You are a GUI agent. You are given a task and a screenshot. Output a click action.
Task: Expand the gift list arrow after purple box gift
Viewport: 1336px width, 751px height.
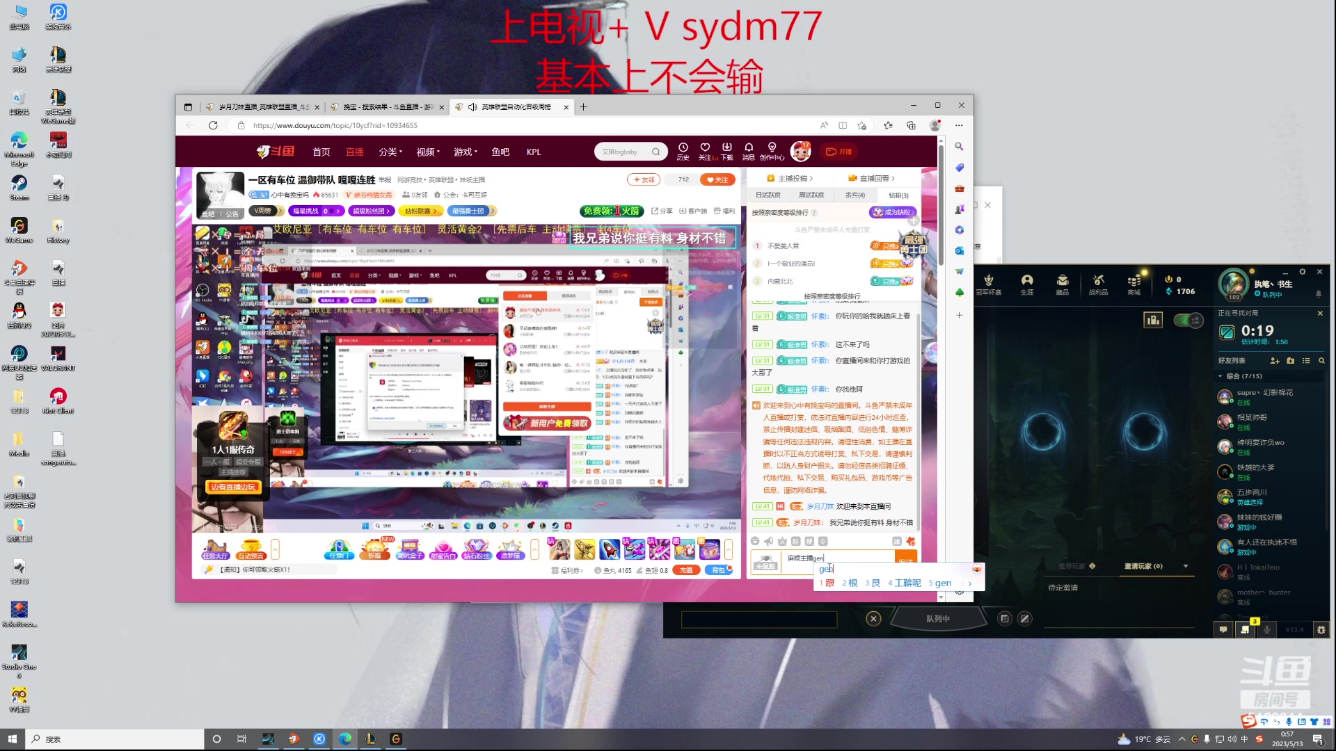[x=729, y=549]
